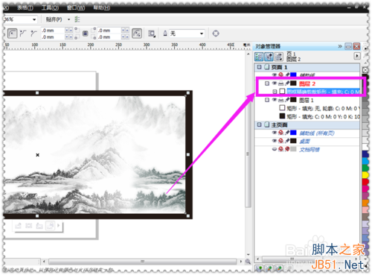372x275 pixels.
Task: Open the zoom level dropdown showing 36%
Action: point(34,19)
